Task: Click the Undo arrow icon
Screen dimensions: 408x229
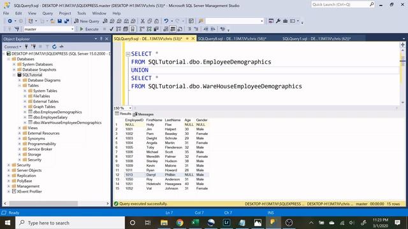Action: click(166, 21)
